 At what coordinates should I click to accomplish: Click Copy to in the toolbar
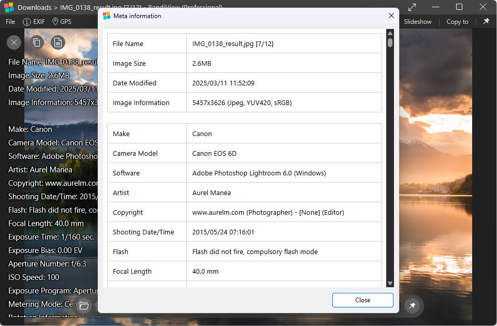[x=457, y=22]
